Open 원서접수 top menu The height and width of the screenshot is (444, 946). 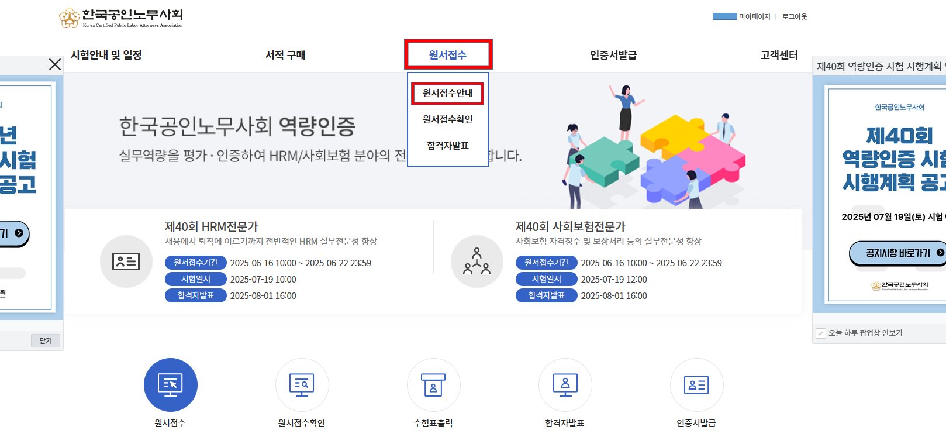pyautogui.click(x=448, y=55)
